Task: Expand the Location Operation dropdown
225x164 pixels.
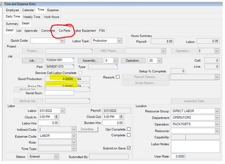Action: 217,124
